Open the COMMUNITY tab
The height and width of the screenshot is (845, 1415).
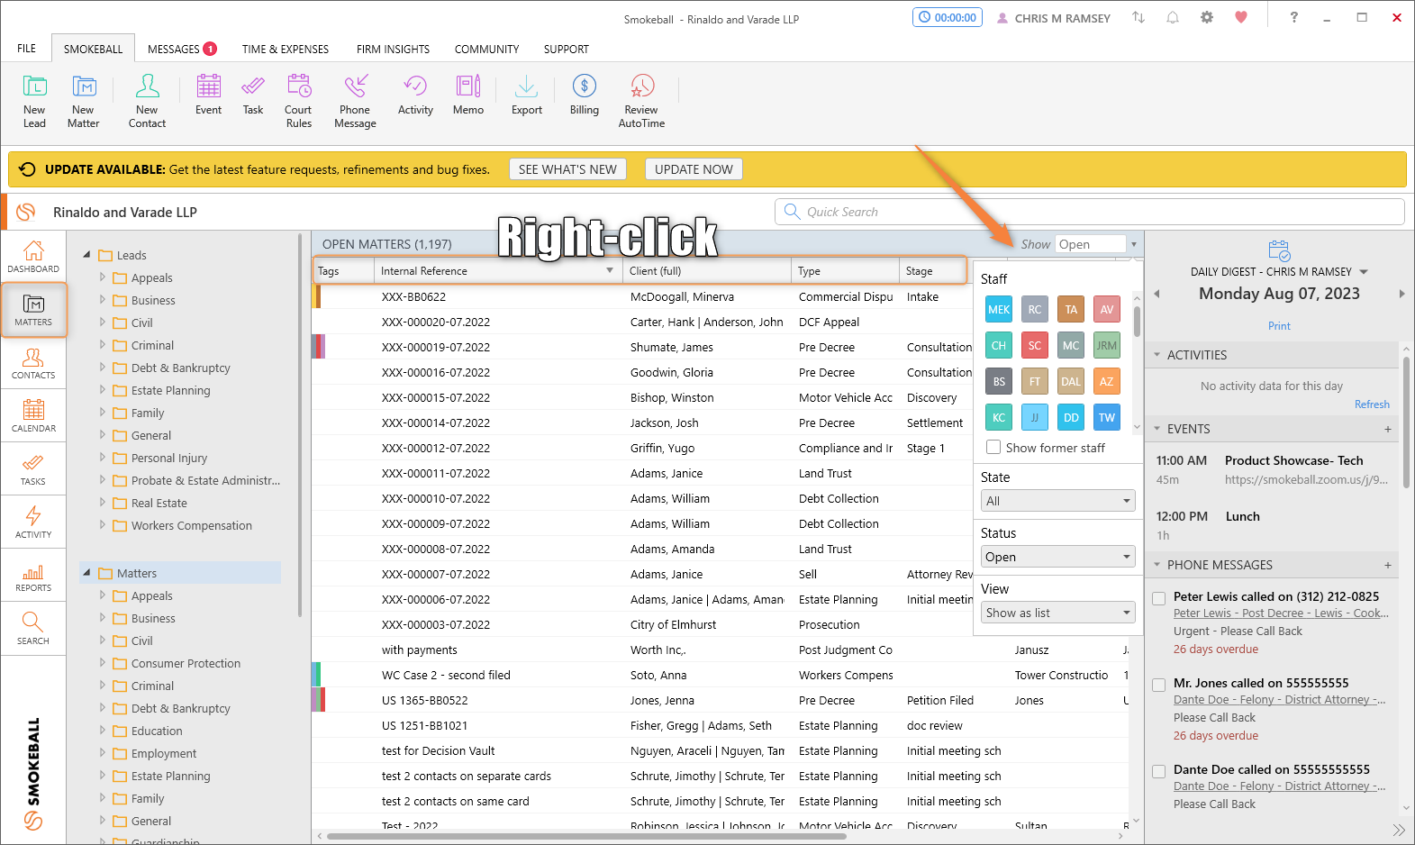[x=486, y=49]
